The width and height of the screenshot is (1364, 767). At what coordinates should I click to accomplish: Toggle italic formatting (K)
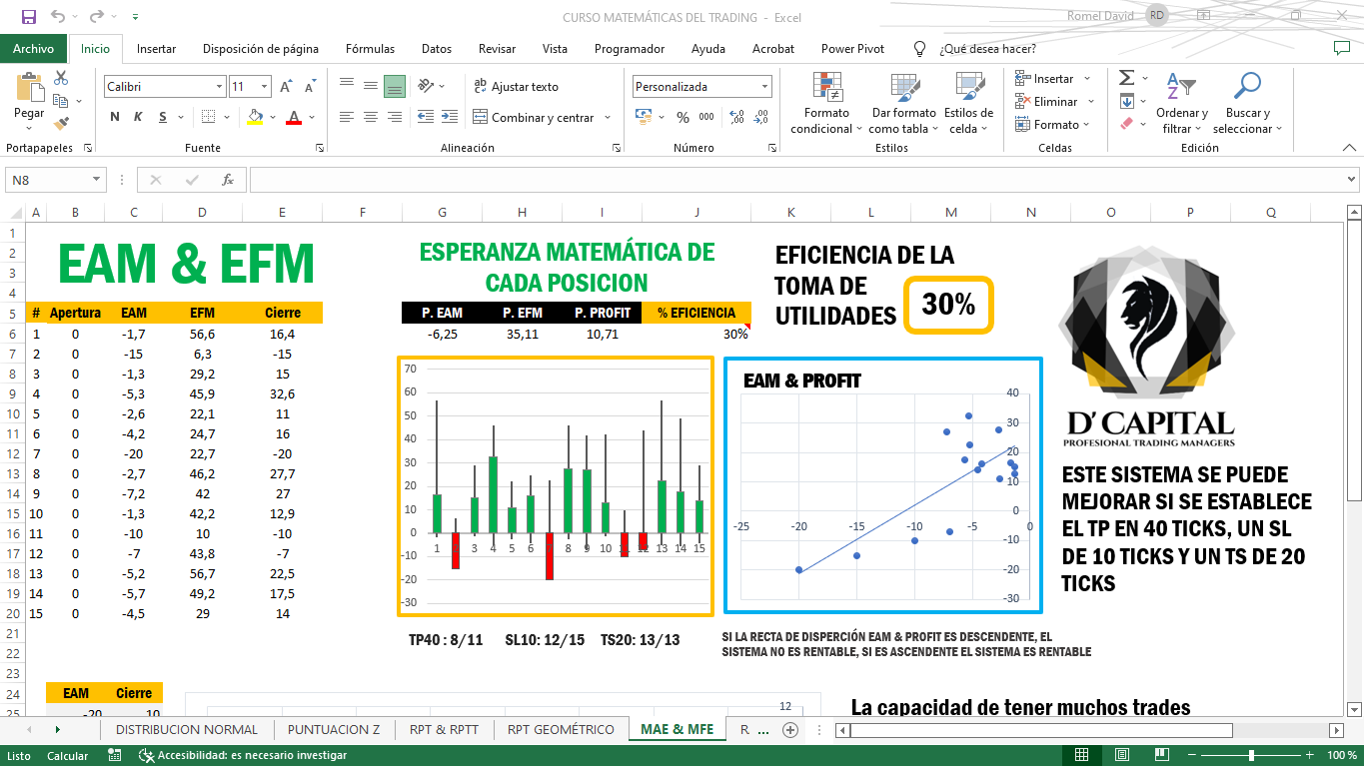pos(139,117)
